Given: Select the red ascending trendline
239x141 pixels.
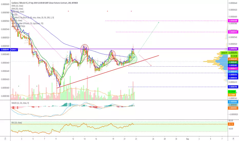Looking at the screenshot, I should tap(108, 72).
